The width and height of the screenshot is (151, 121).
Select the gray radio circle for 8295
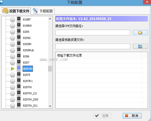click(x=13, y=32)
